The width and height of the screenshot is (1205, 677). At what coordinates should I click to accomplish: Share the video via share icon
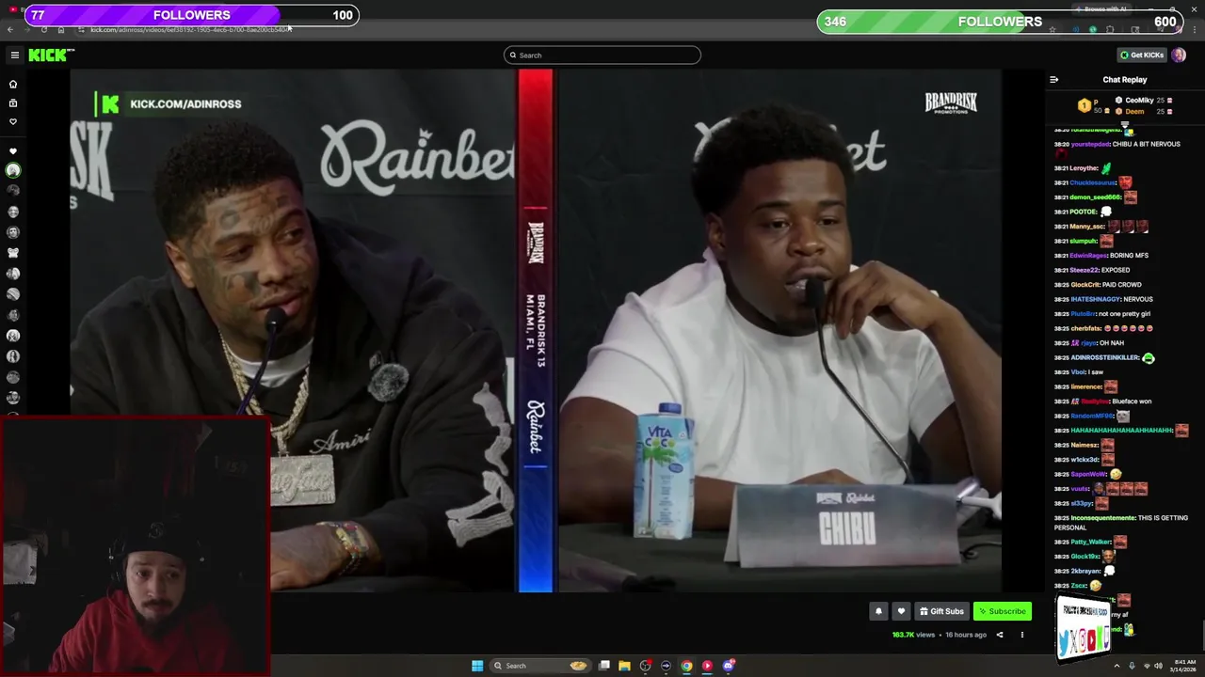click(x=1000, y=635)
